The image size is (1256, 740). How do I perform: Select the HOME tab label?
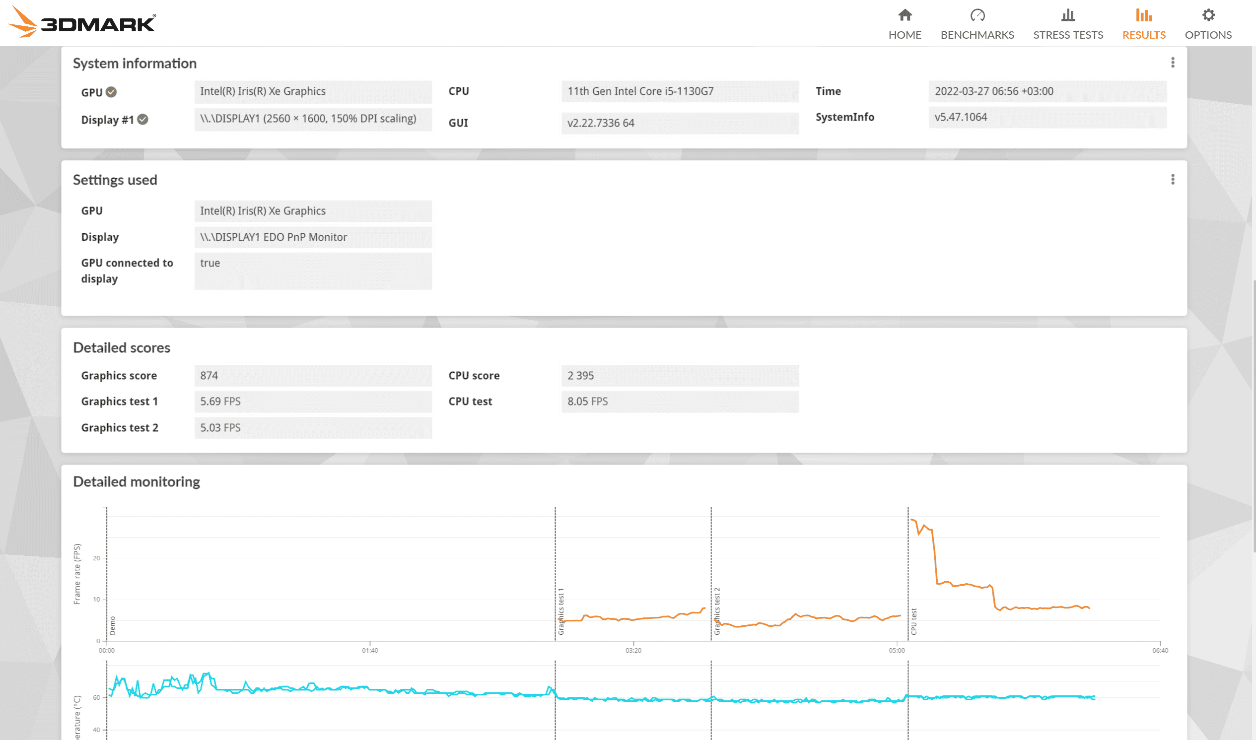pos(905,35)
